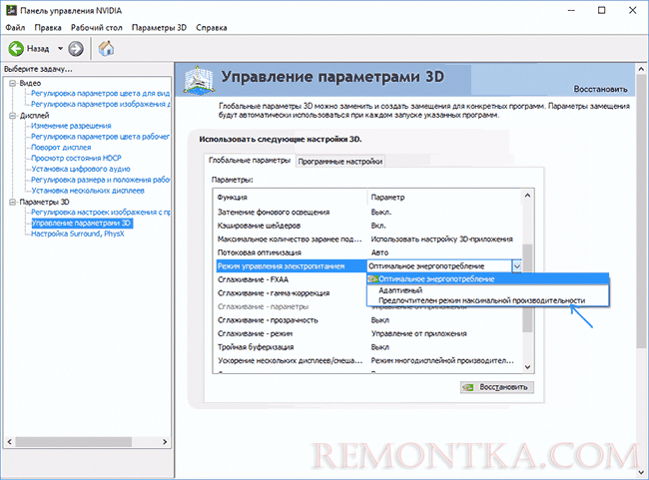The width and height of the screenshot is (649, 480).
Task: Collapse the Дисплей tree node
Action: [x=12, y=116]
